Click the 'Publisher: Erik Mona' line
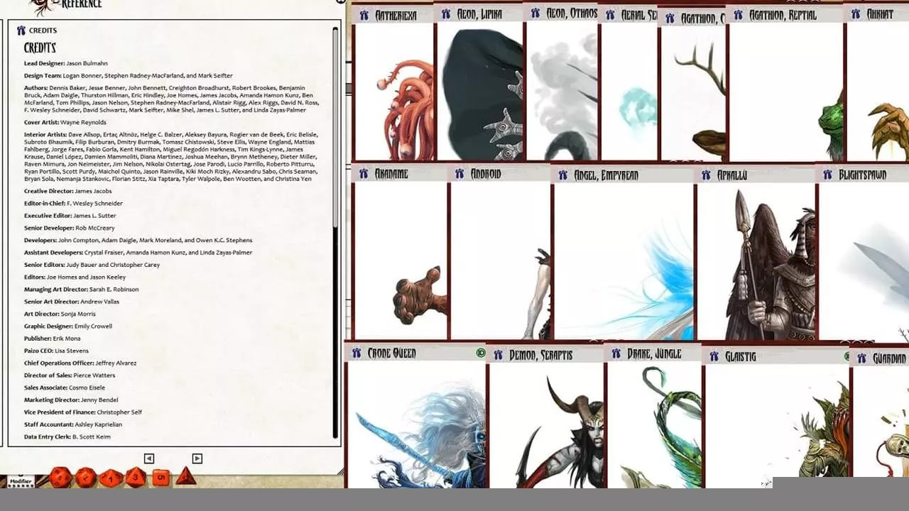The width and height of the screenshot is (909, 511). (53, 339)
